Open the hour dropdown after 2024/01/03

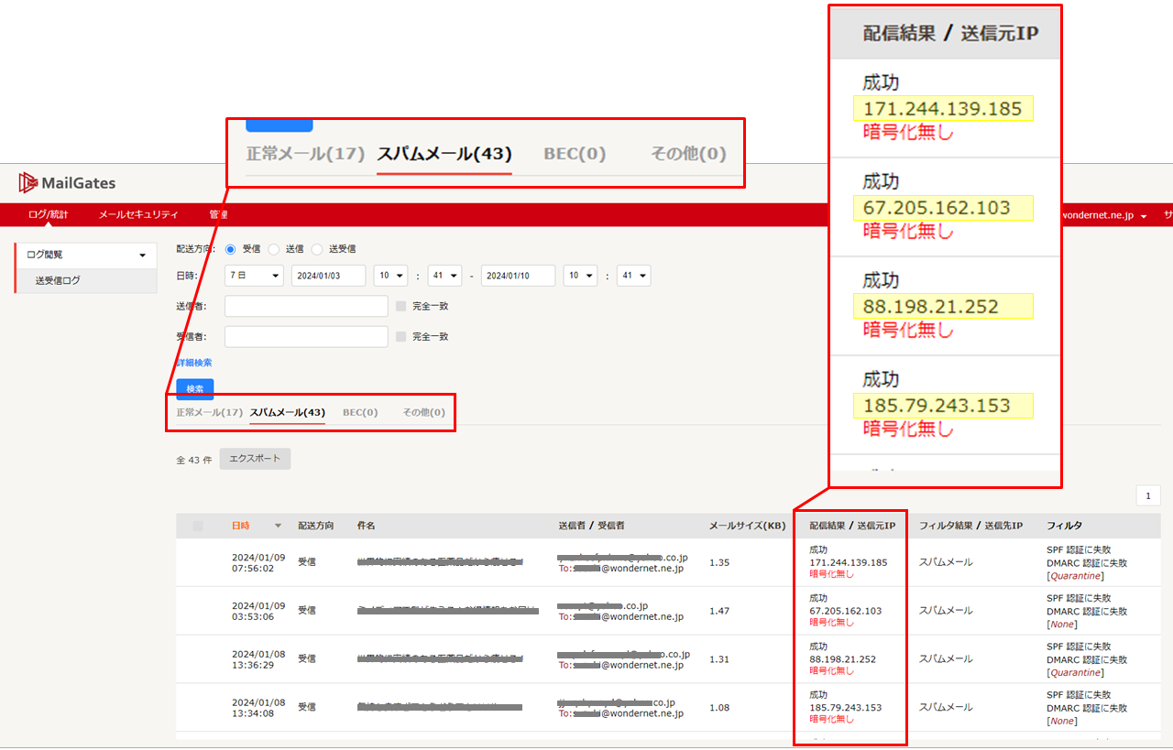(390, 276)
